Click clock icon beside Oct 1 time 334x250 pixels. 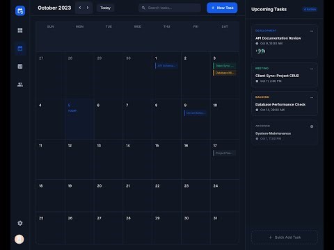coord(257,139)
